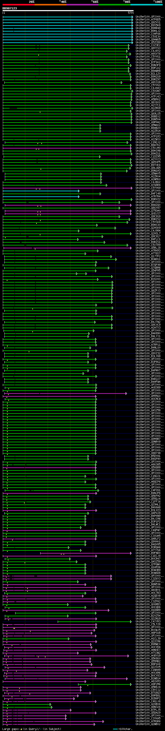Image resolution: width=165 pixels, height=731 pixels.
Task: Select hit label UniRef100_C4IYR3
Action: point(148,621)
